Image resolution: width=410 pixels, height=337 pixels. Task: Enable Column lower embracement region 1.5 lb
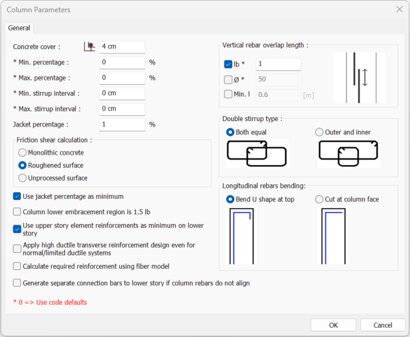pos(17,212)
